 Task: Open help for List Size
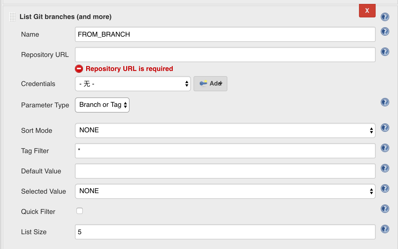coord(385,229)
